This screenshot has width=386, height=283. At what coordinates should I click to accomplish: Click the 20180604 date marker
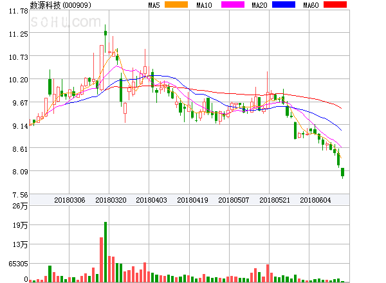pos(316,200)
